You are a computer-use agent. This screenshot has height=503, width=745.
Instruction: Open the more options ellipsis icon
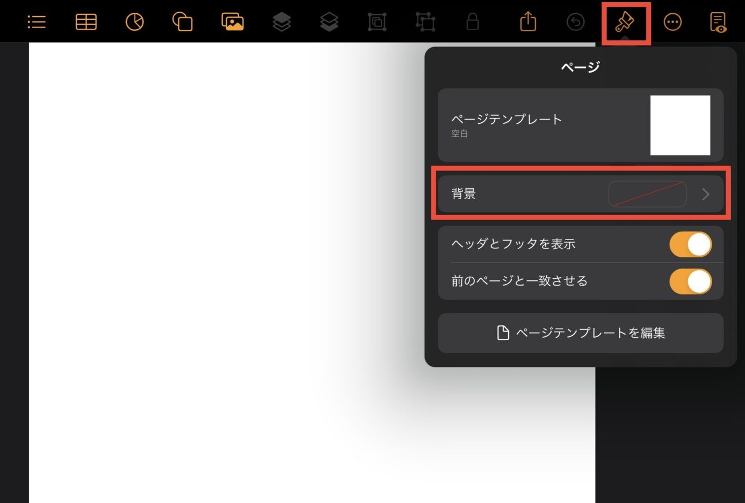672,22
